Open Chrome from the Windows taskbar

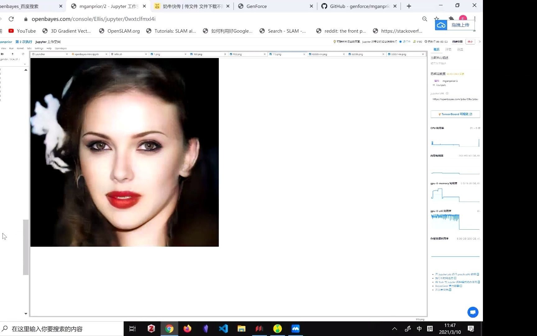point(169,329)
